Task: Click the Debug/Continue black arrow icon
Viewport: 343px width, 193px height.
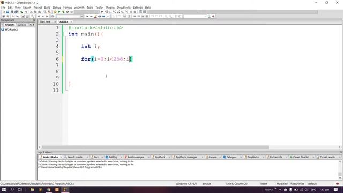Action: coord(102,12)
